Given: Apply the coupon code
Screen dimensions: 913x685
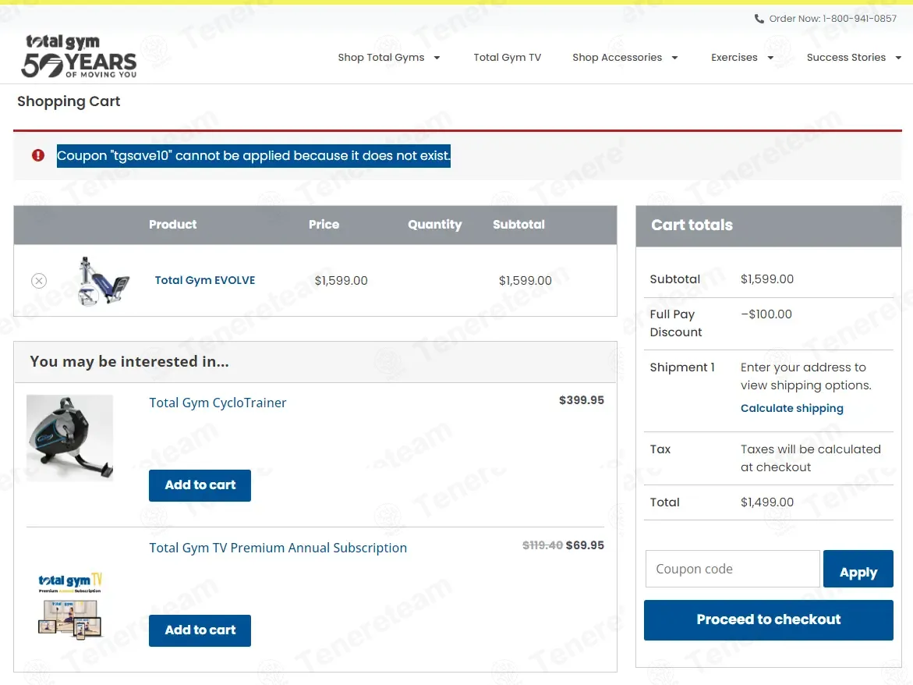Looking at the screenshot, I should coord(858,569).
